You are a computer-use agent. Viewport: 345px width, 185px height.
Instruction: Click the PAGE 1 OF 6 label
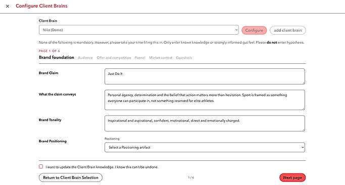tap(50, 51)
